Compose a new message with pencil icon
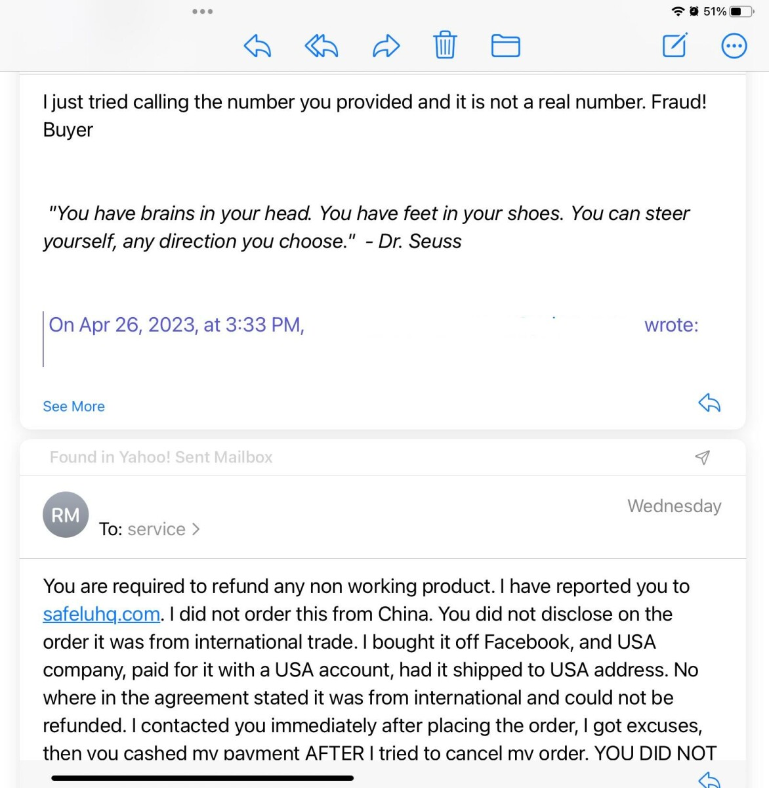Viewport: 769px width, 788px height. pyautogui.click(x=675, y=45)
